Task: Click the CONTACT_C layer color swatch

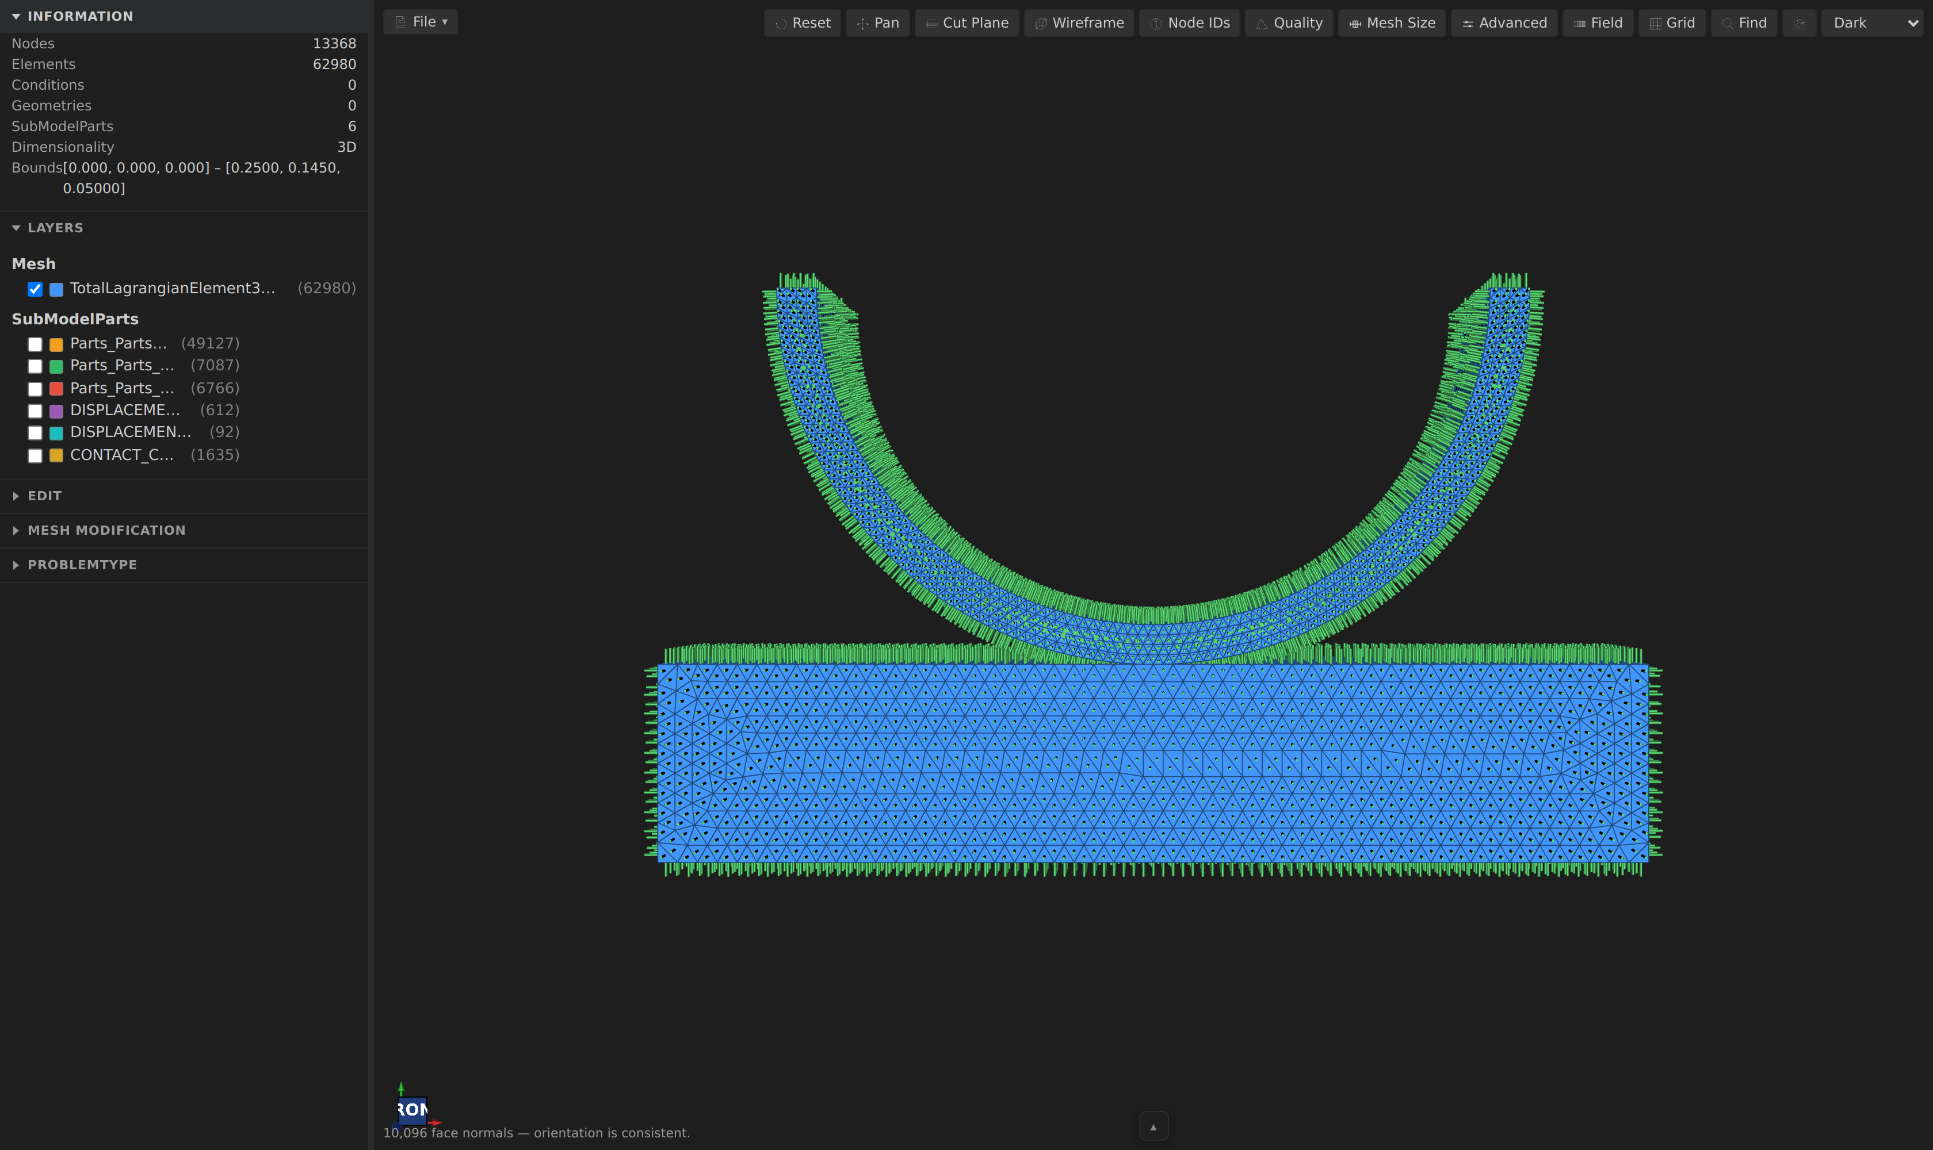Action: pyautogui.click(x=56, y=455)
